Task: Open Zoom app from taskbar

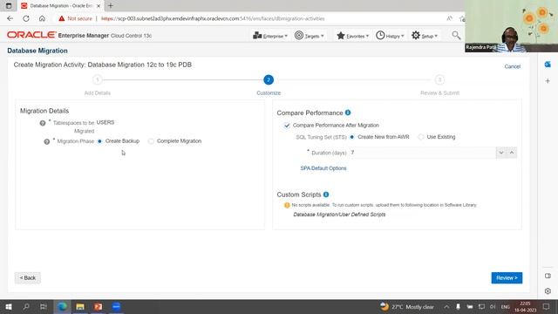Action: tap(116, 306)
